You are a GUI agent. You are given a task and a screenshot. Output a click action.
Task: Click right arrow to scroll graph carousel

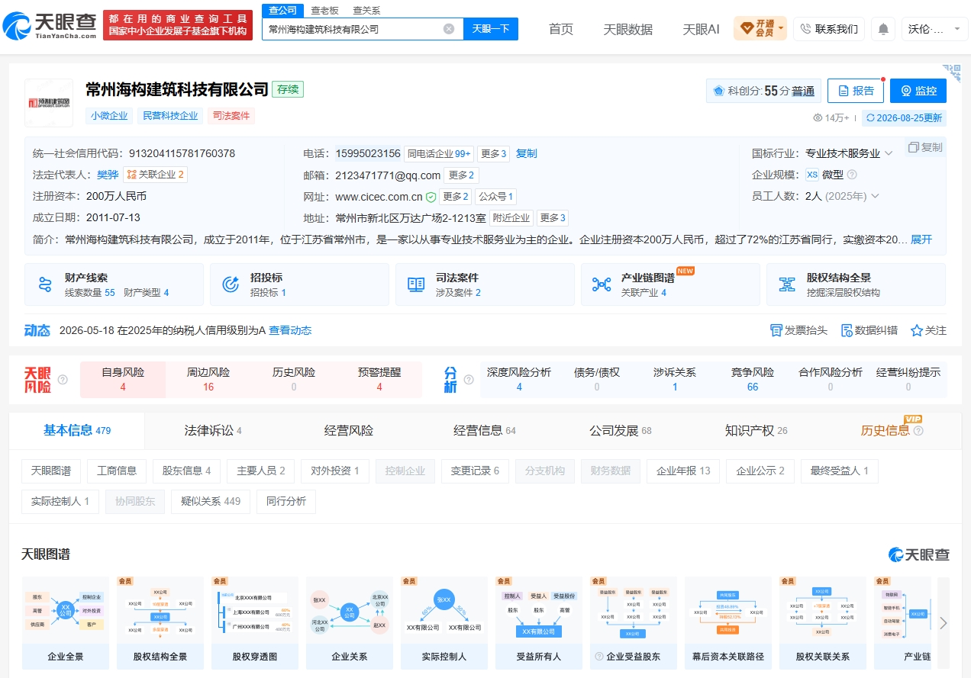tap(944, 622)
